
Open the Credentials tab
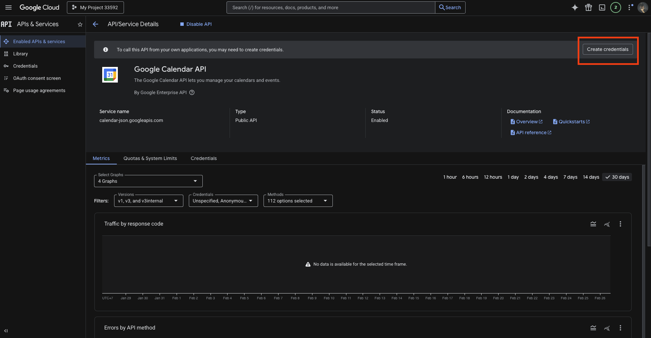tap(203, 158)
